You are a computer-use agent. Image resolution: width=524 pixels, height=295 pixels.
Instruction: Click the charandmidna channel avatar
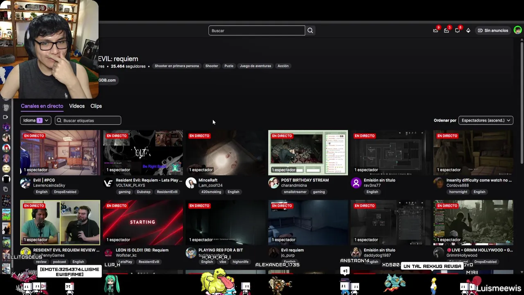273,183
